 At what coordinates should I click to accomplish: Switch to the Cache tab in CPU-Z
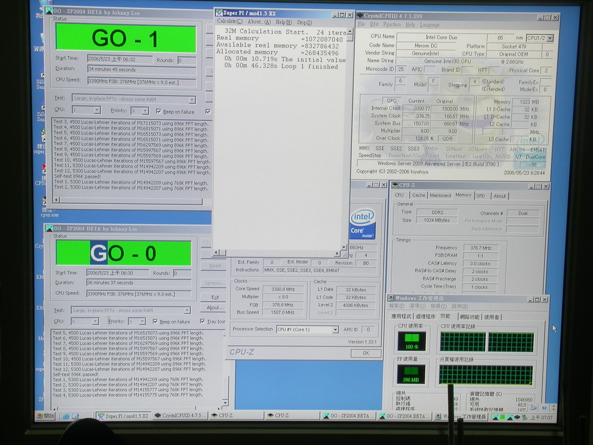tap(418, 195)
